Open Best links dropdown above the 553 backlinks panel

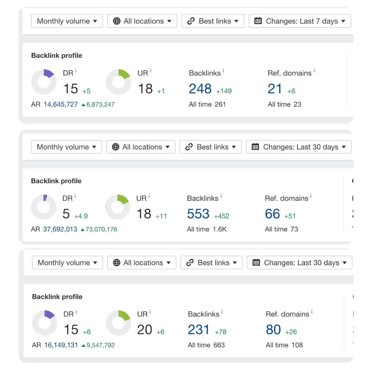click(x=211, y=147)
